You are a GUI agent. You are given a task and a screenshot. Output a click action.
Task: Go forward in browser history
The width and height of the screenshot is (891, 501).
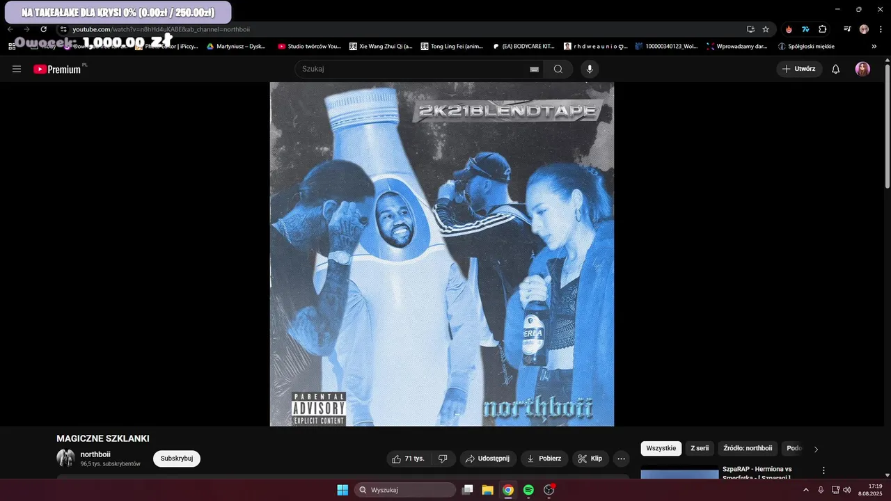coord(26,29)
